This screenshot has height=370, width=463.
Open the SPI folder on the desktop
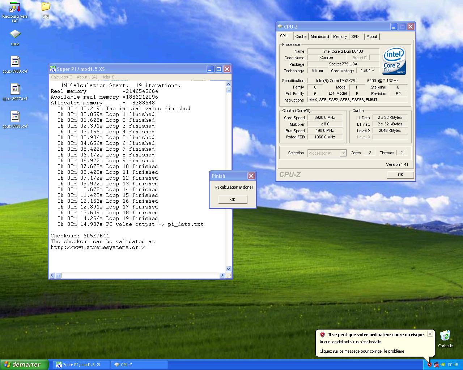[x=46, y=10]
